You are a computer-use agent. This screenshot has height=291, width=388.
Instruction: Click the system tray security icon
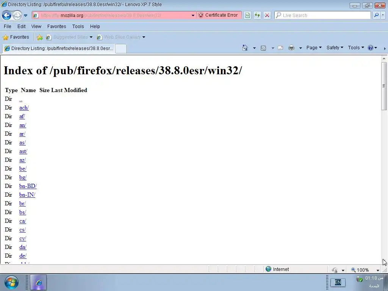(x=359, y=279)
